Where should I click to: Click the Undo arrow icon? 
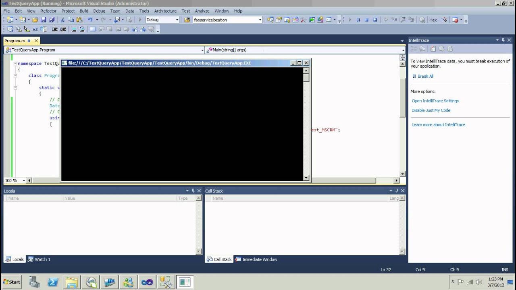(90, 20)
